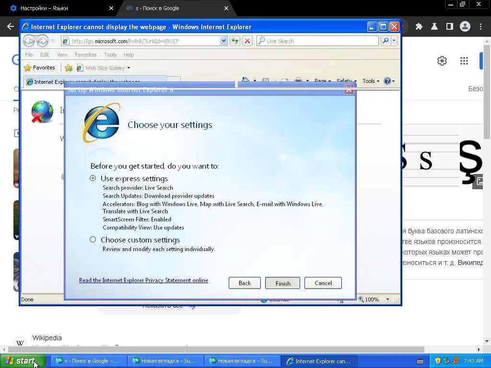491x368 pixels.
Task: Close the s - Поиск в Google tab
Action: pyautogui.click(x=226, y=8)
